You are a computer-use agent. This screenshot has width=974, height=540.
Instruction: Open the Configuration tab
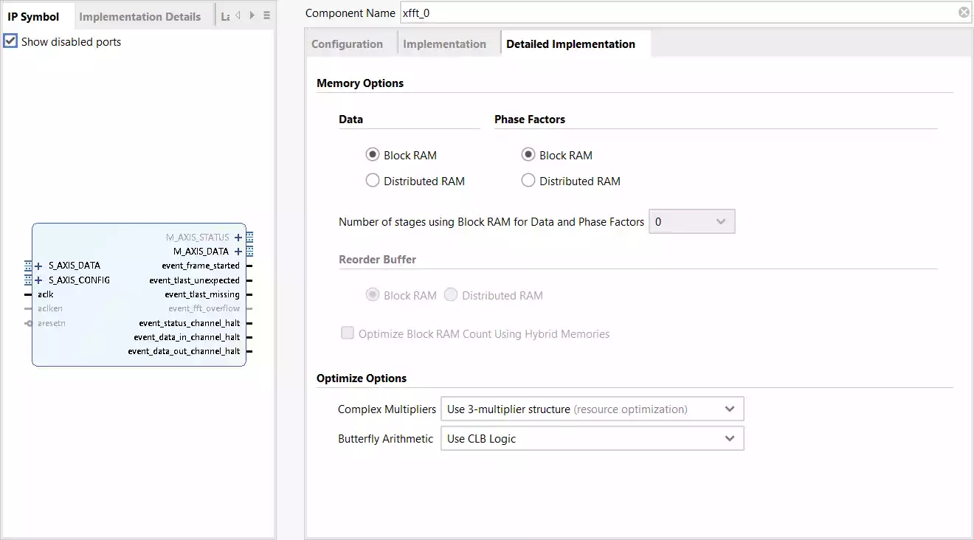point(348,44)
